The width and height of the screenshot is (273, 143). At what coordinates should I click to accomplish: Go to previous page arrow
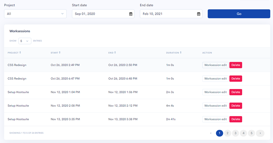coord(211,133)
